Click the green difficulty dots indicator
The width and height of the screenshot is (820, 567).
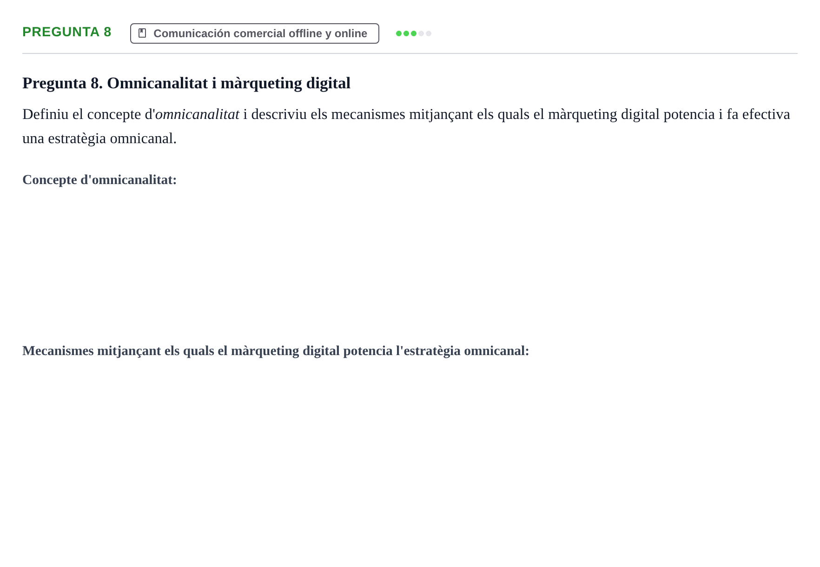pyautogui.click(x=413, y=33)
